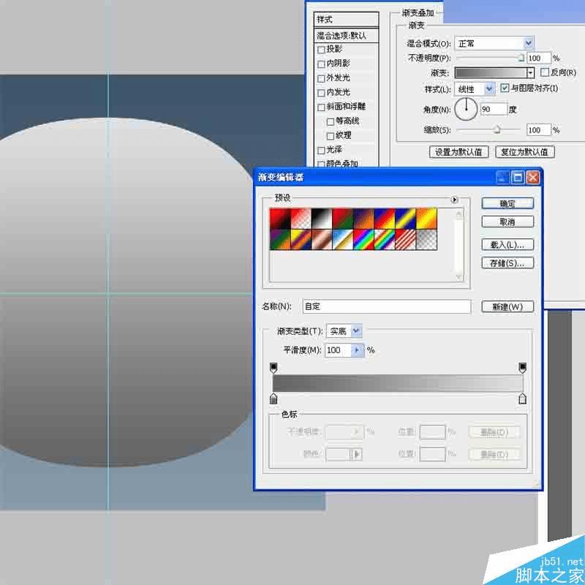Open the 样式 gradient style dropdown

click(x=475, y=88)
